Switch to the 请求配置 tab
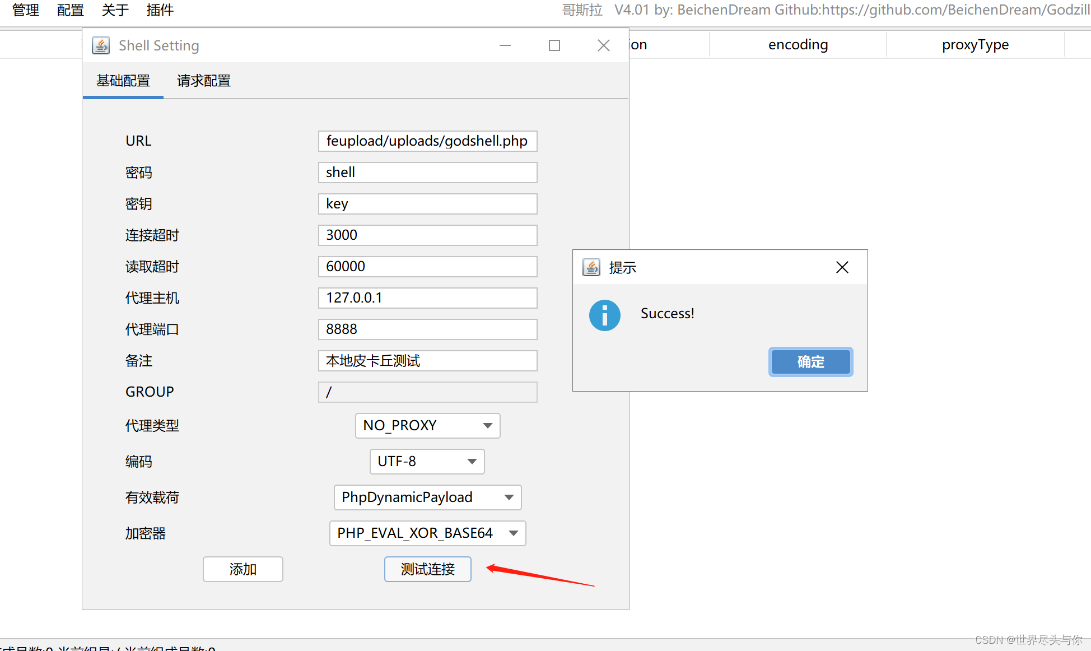Viewport: 1091px width, 651px height. click(204, 81)
